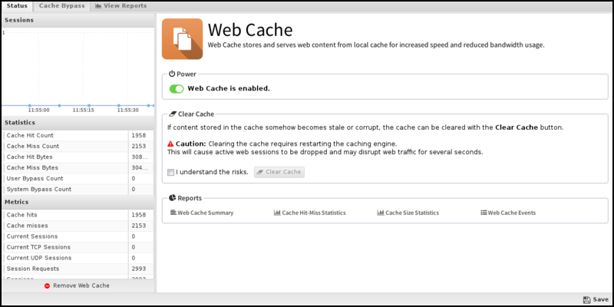Switch to the Cache Bypass tab
Viewport: 614px width, 307px height.
tap(61, 5)
